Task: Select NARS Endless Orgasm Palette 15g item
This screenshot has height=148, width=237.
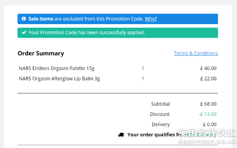Action: (x=56, y=68)
